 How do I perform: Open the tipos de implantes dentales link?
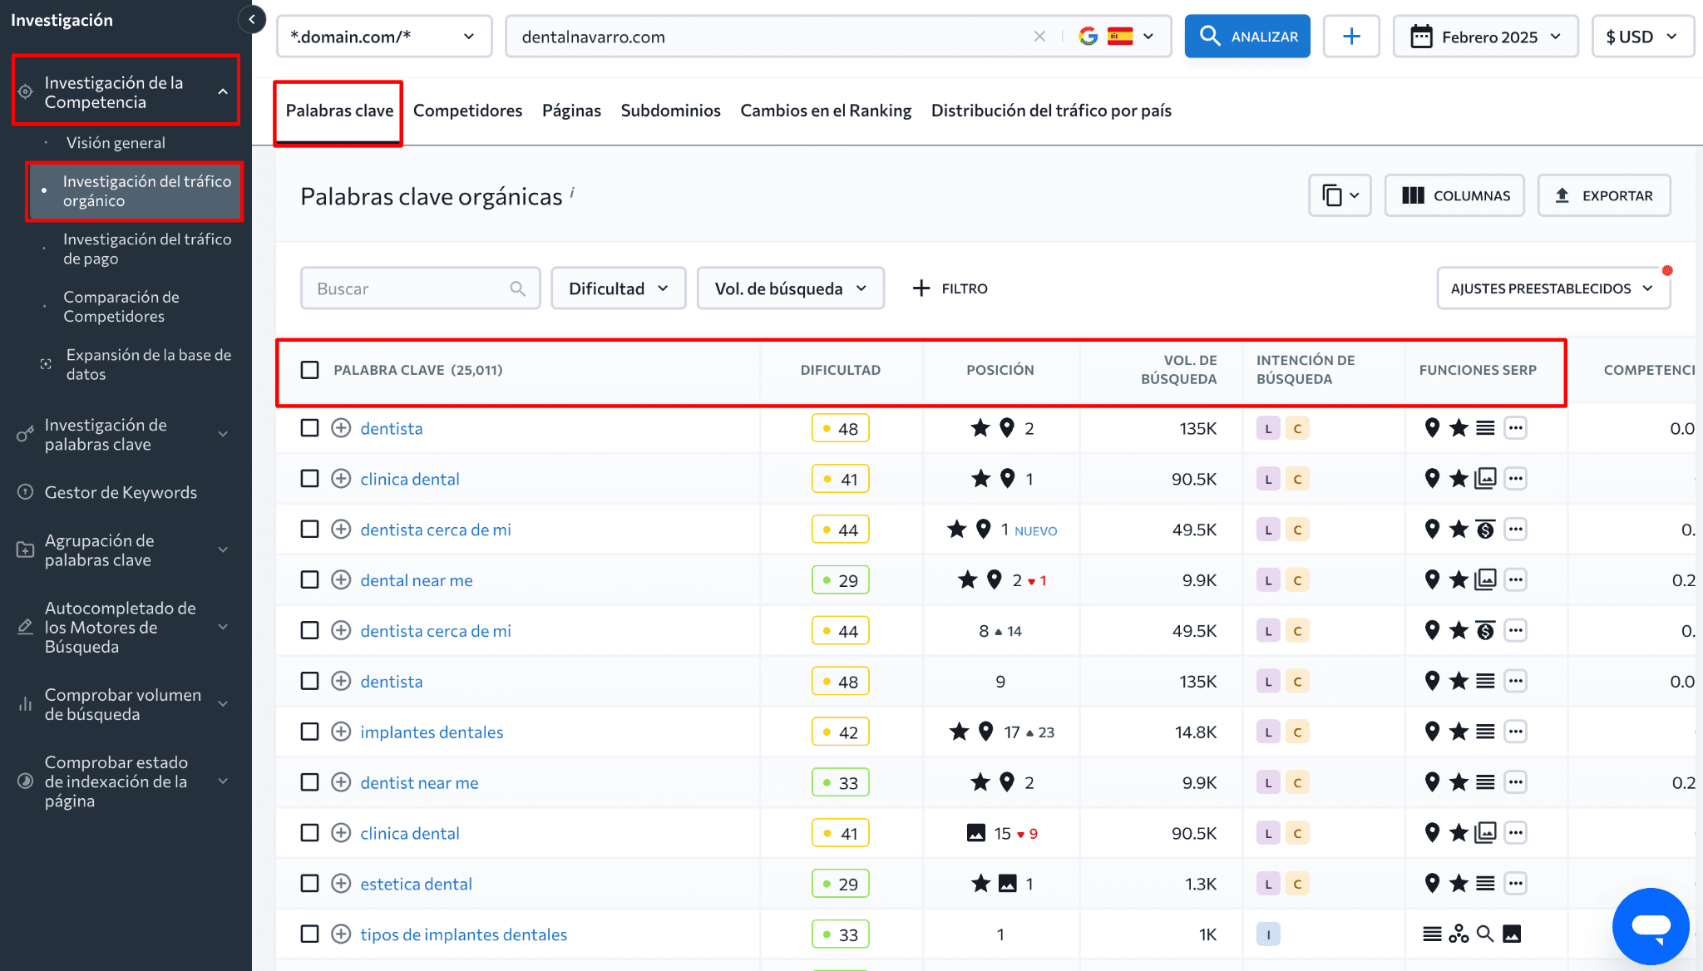click(x=464, y=934)
